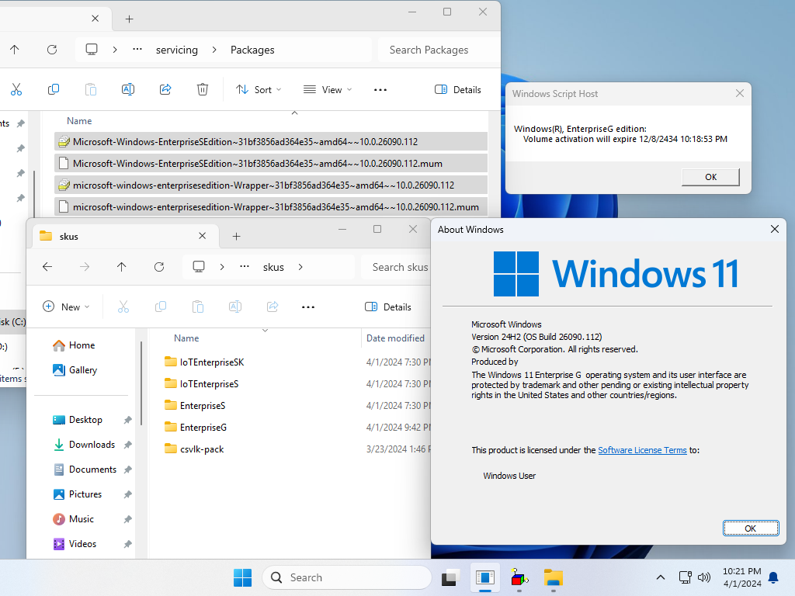795x596 pixels.
Task: Open Software License Terms link
Action: point(642,450)
